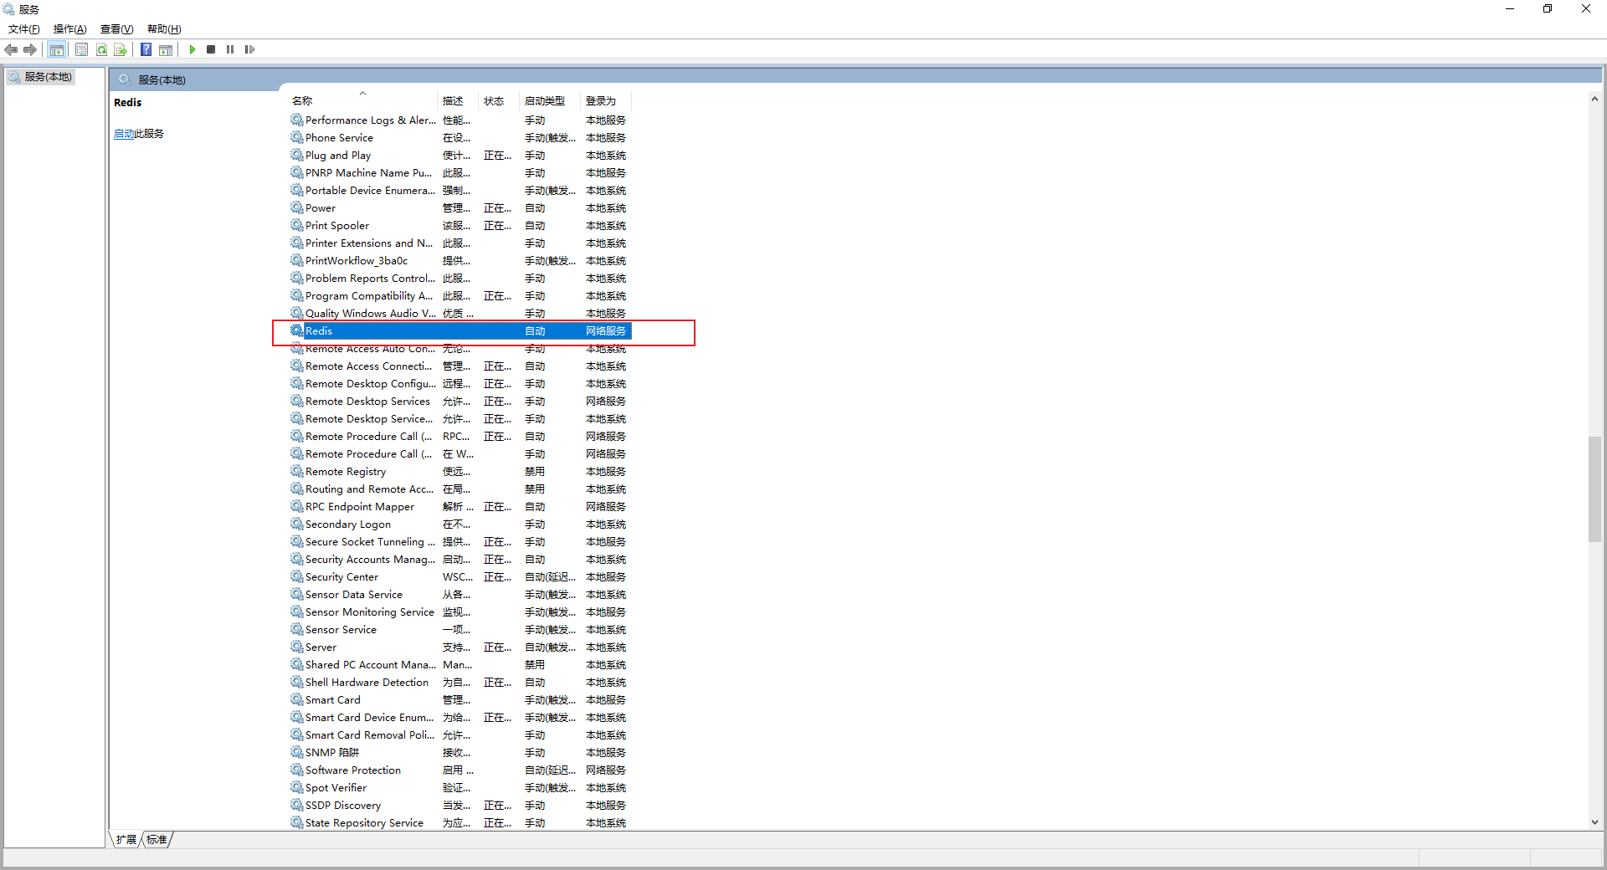Click the scrollbar down arrow
This screenshot has height=870, width=1607.
click(x=1594, y=823)
